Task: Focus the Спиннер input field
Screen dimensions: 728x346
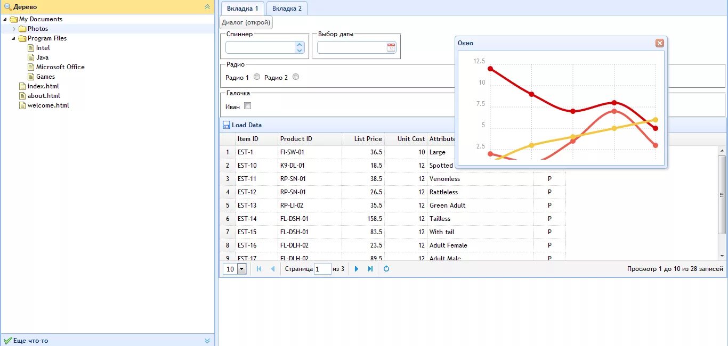Action: [x=260, y=47]
